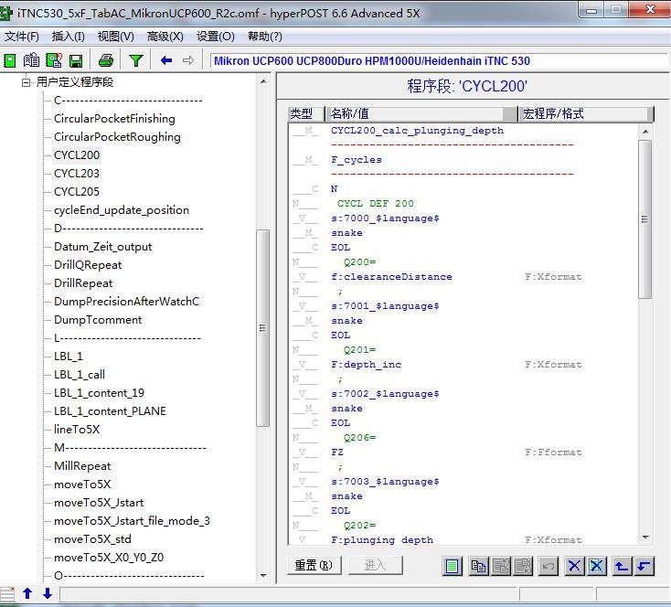Click the copy pages icon below editor
Image resolution: width=671 pixels, height=607 pixels.
[x=478, y=567]
